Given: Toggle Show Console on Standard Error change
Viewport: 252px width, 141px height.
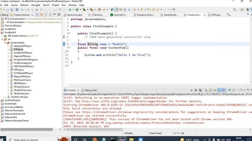Looking at the screenshot, I should point(224,90).
